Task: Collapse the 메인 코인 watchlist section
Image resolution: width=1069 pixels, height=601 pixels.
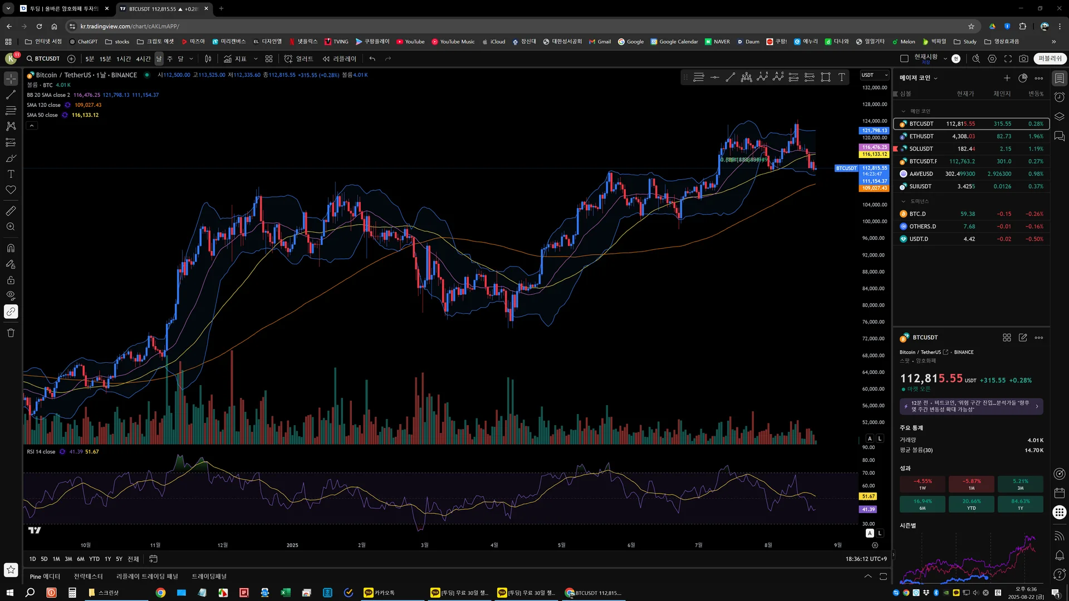Action: [904, 111]
